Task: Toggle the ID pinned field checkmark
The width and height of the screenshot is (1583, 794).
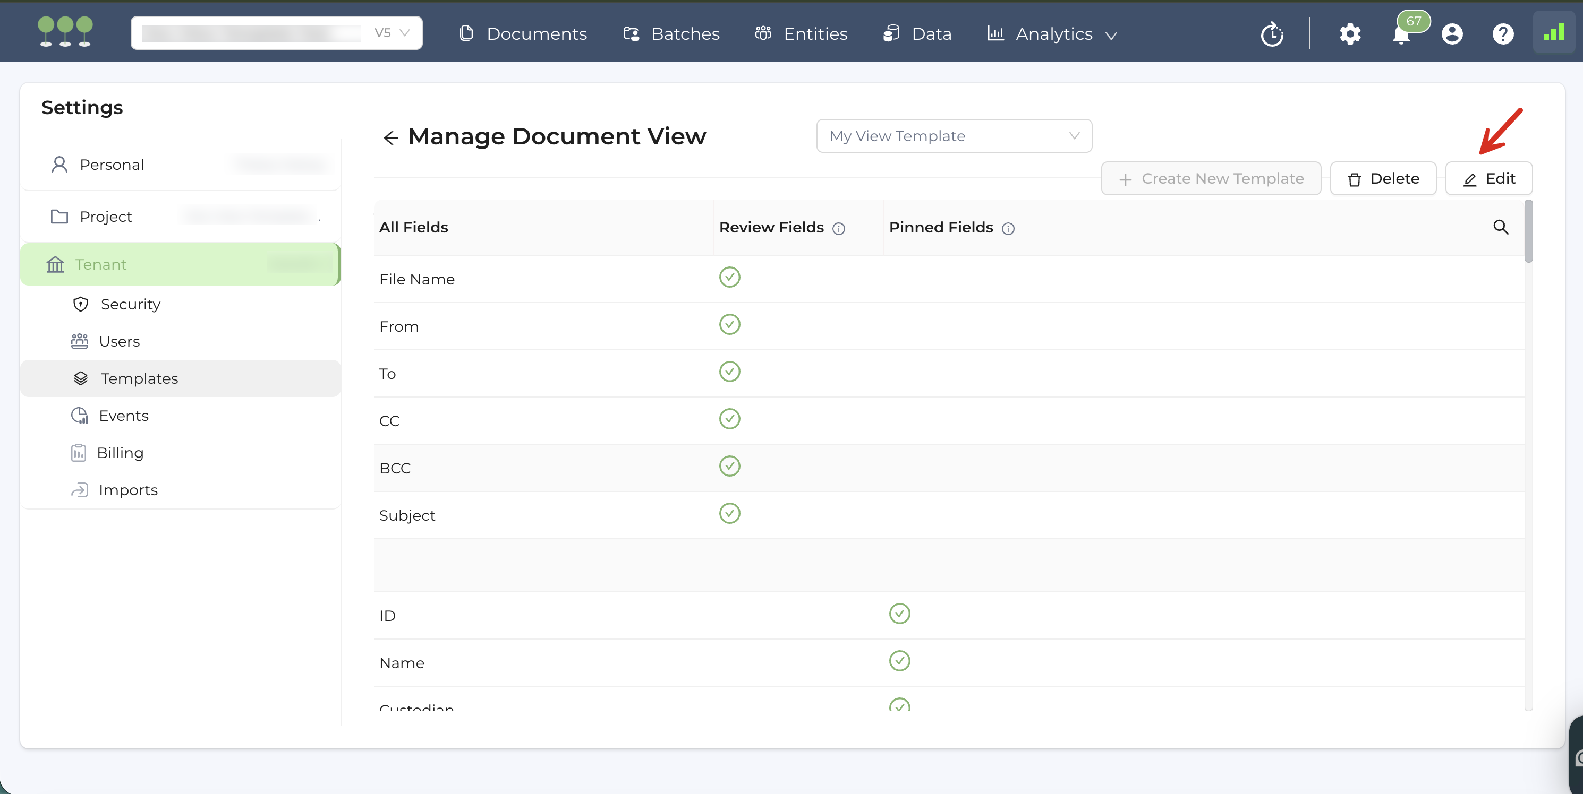Action: 899,614
